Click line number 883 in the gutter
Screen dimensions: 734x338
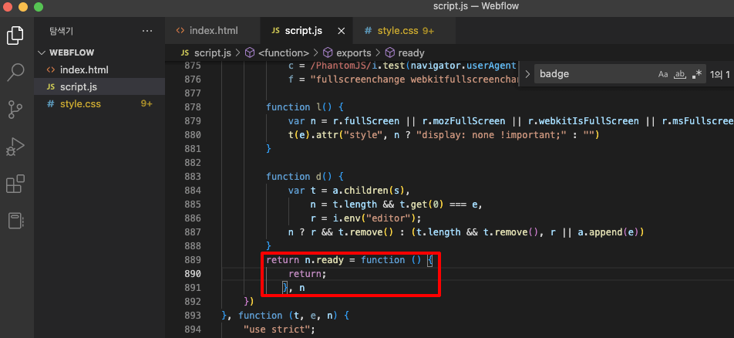pos(193,176)
